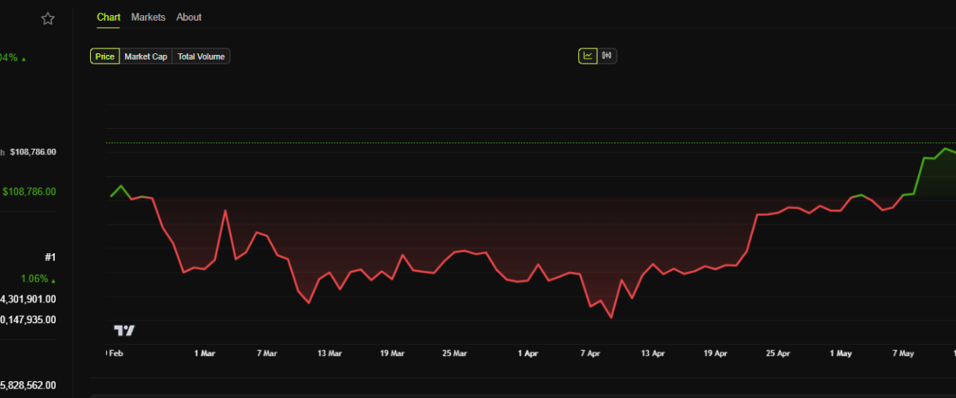Click the #1 rank label
Screen dimensions: 956x398
tap(50, 257)
